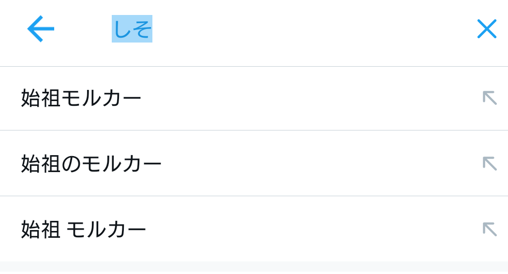This screenshot has width=508, height=274.
Task: Click モルカー in the second suggestion
Action: (x=121, y=164)
